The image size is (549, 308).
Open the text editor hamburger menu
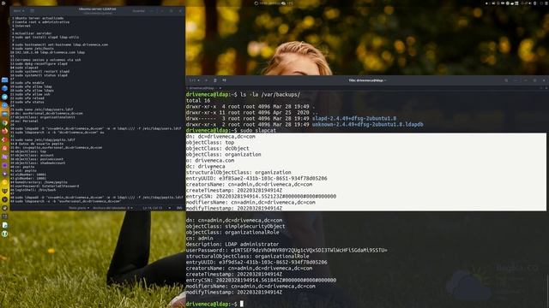pos(152,11)
